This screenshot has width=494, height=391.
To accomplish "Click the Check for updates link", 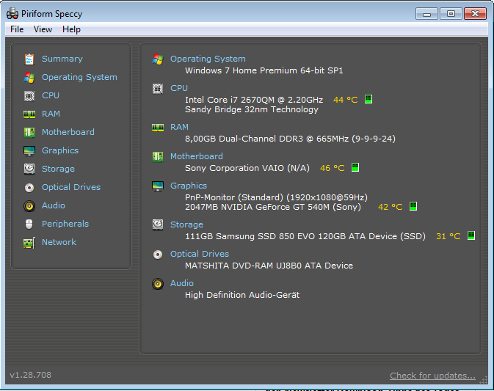I will 432,376.
